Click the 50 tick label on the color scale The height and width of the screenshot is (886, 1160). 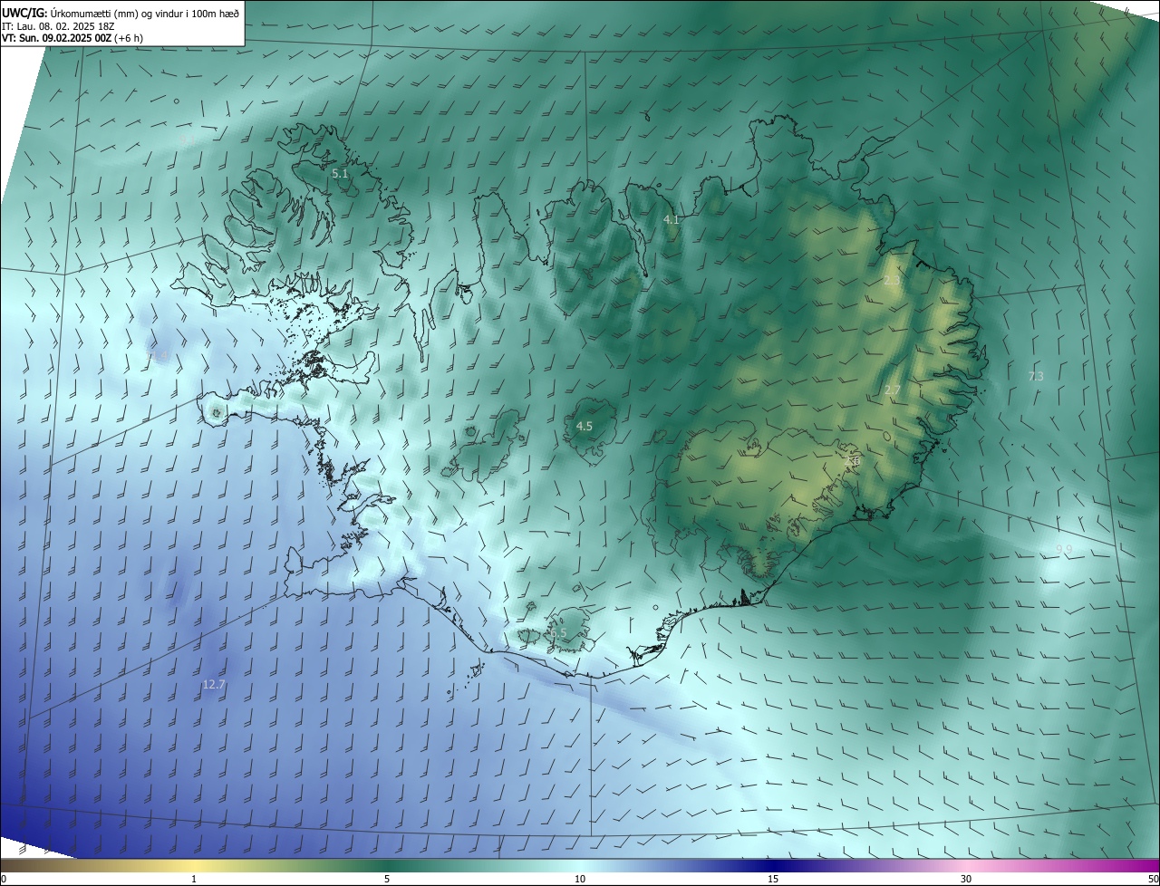click(x=1153, y=879)
